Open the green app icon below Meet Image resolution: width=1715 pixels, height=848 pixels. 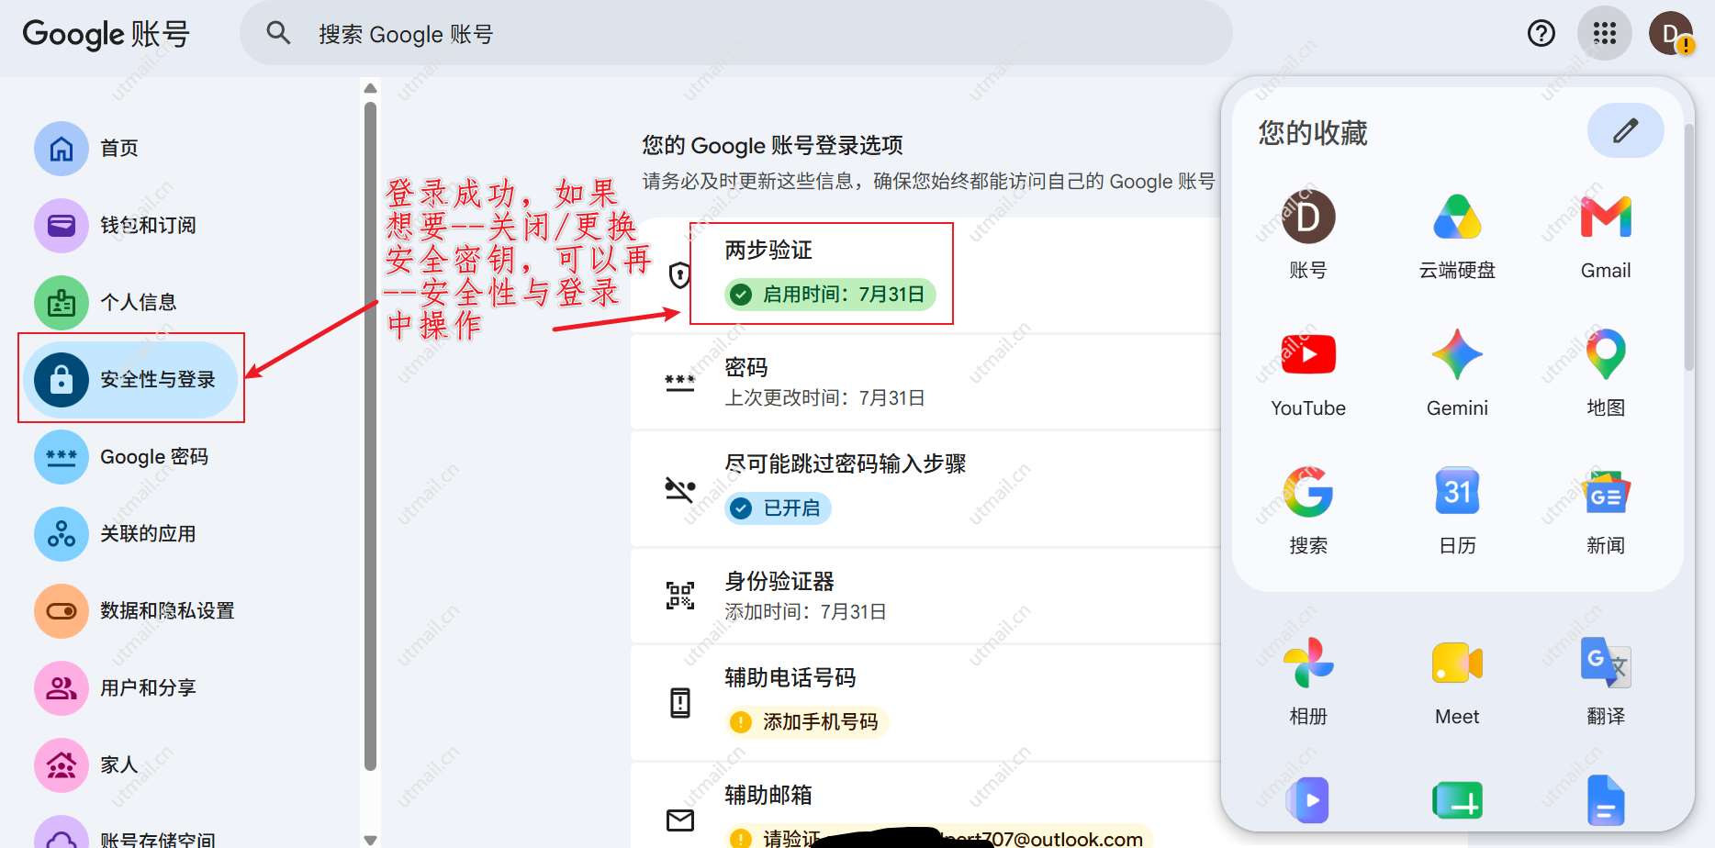(x=1457, y=800)
